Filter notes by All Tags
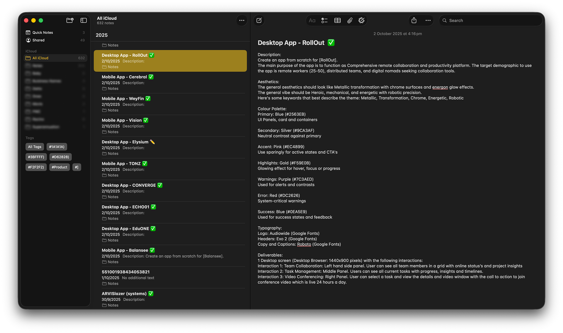 (35, 147)
